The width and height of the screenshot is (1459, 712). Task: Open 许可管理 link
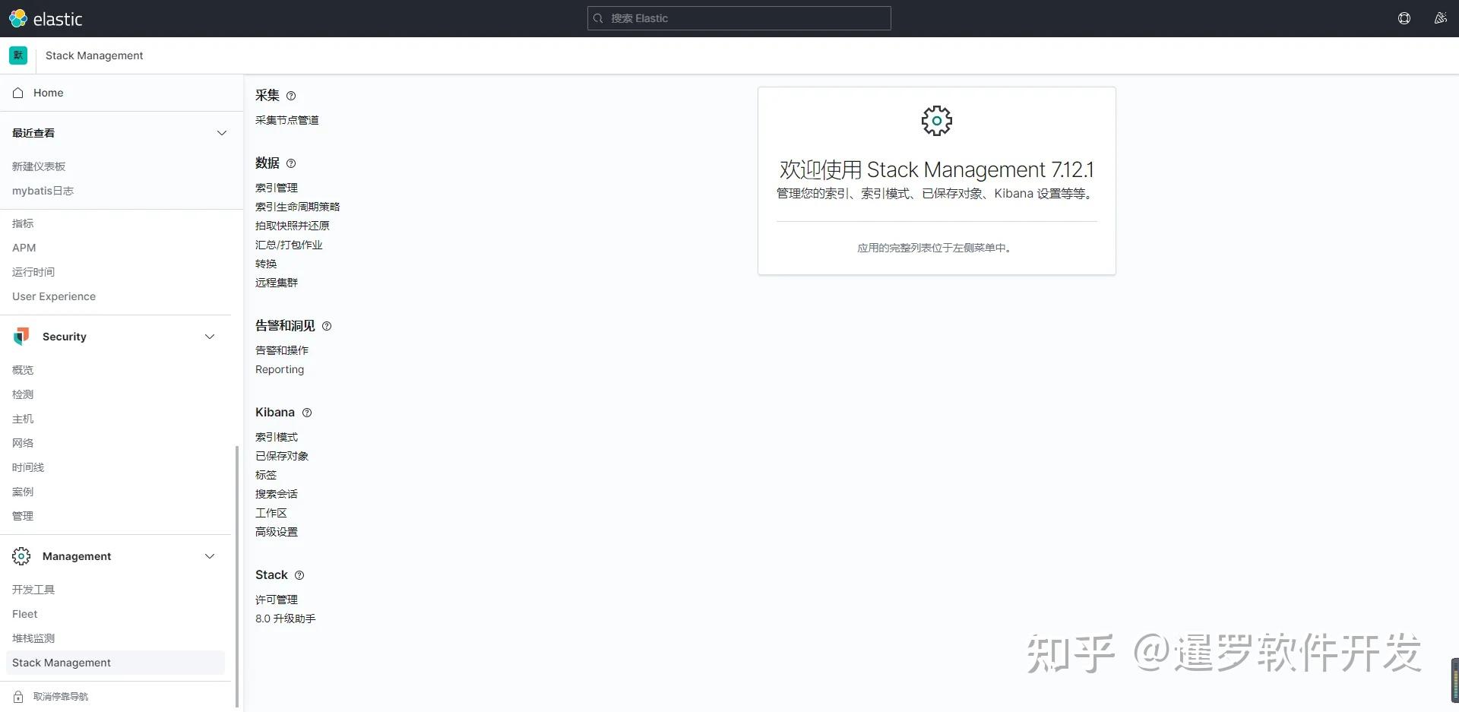[277, 600]
